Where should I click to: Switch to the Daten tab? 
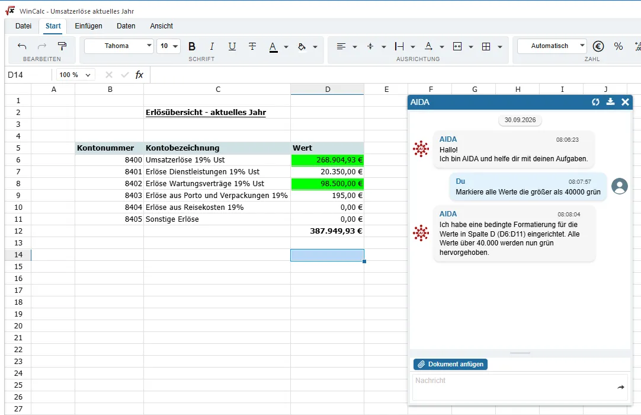(126, 25)
